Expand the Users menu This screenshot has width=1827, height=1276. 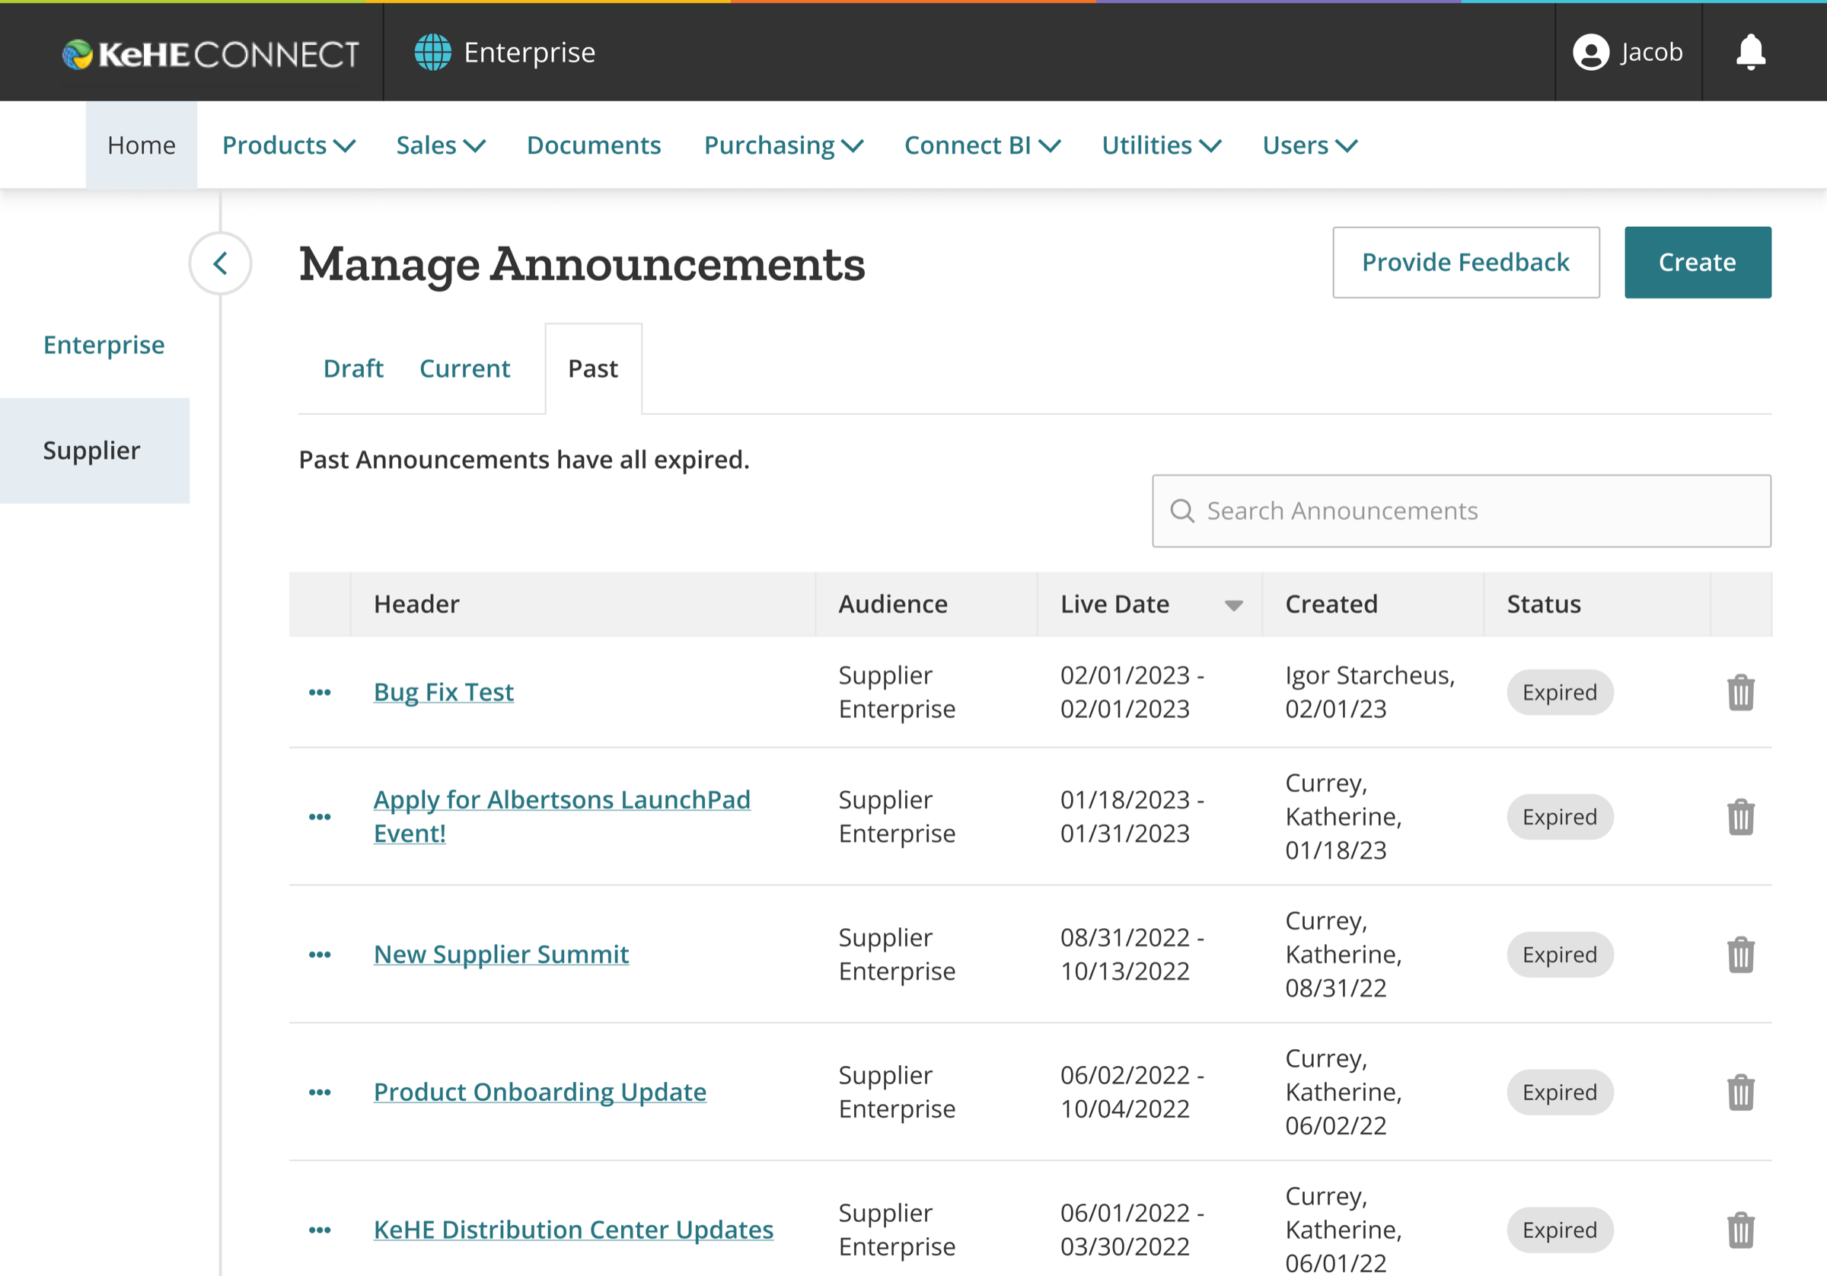coord(1310,145)
